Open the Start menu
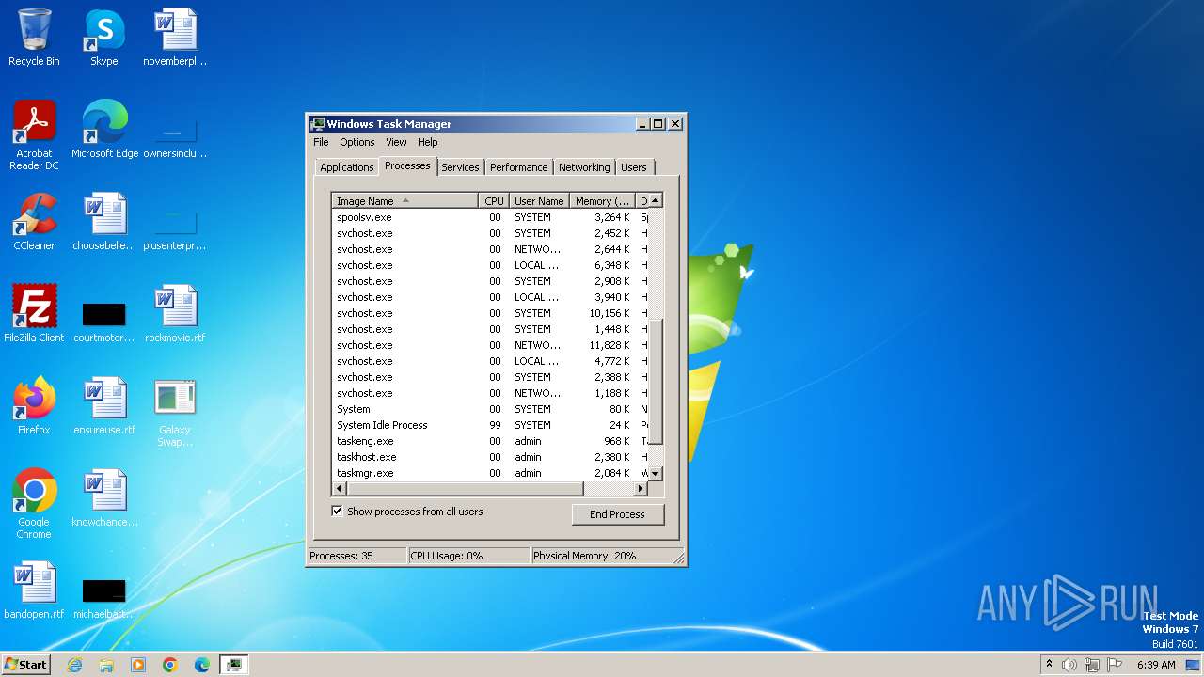This screenshot has width=1204, height=677. click(26, 665)
